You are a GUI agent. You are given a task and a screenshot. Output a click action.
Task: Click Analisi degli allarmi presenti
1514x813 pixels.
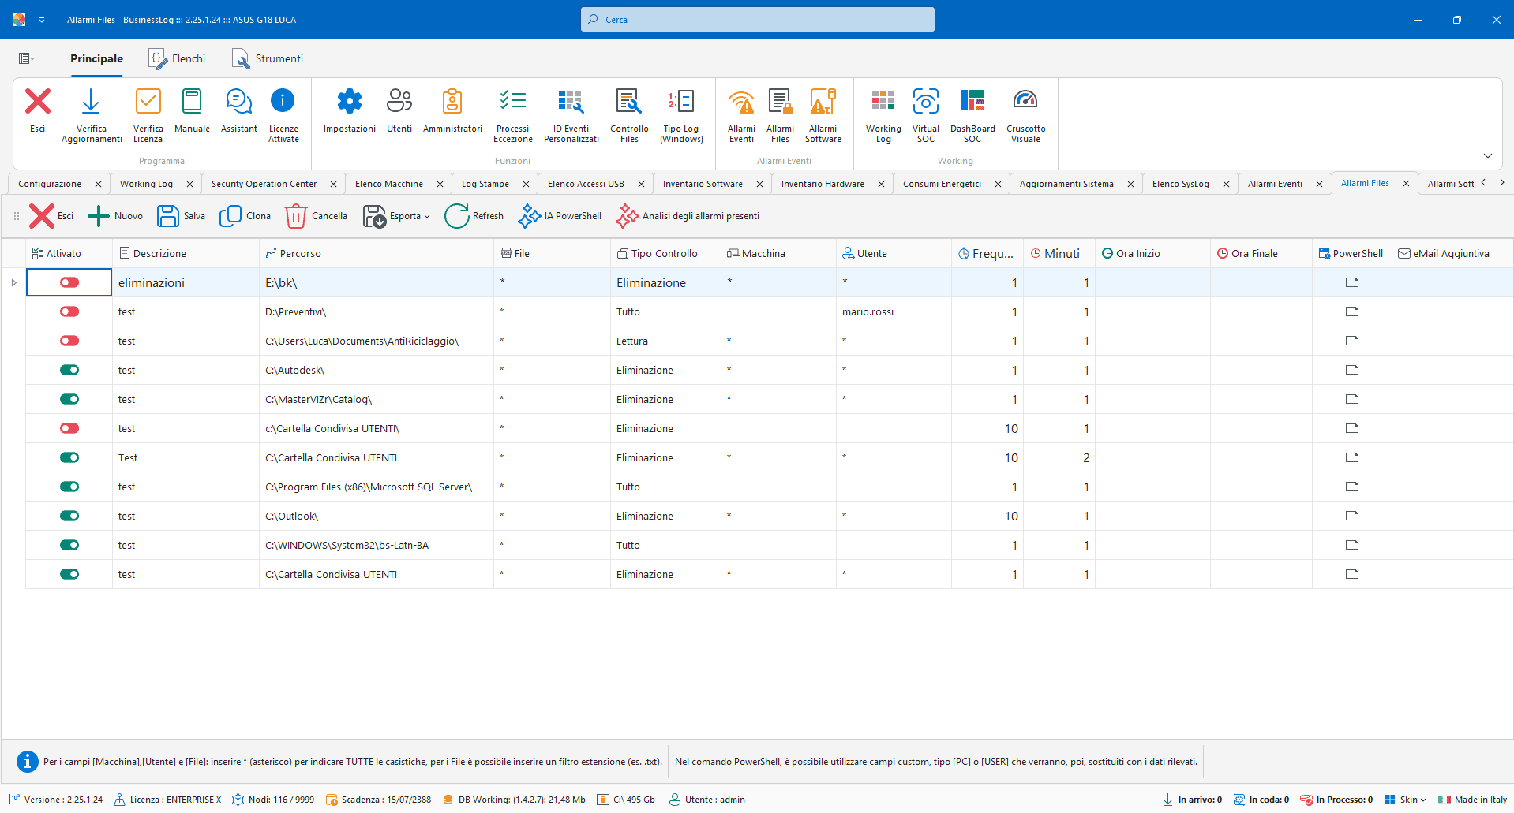pos(688,216)
